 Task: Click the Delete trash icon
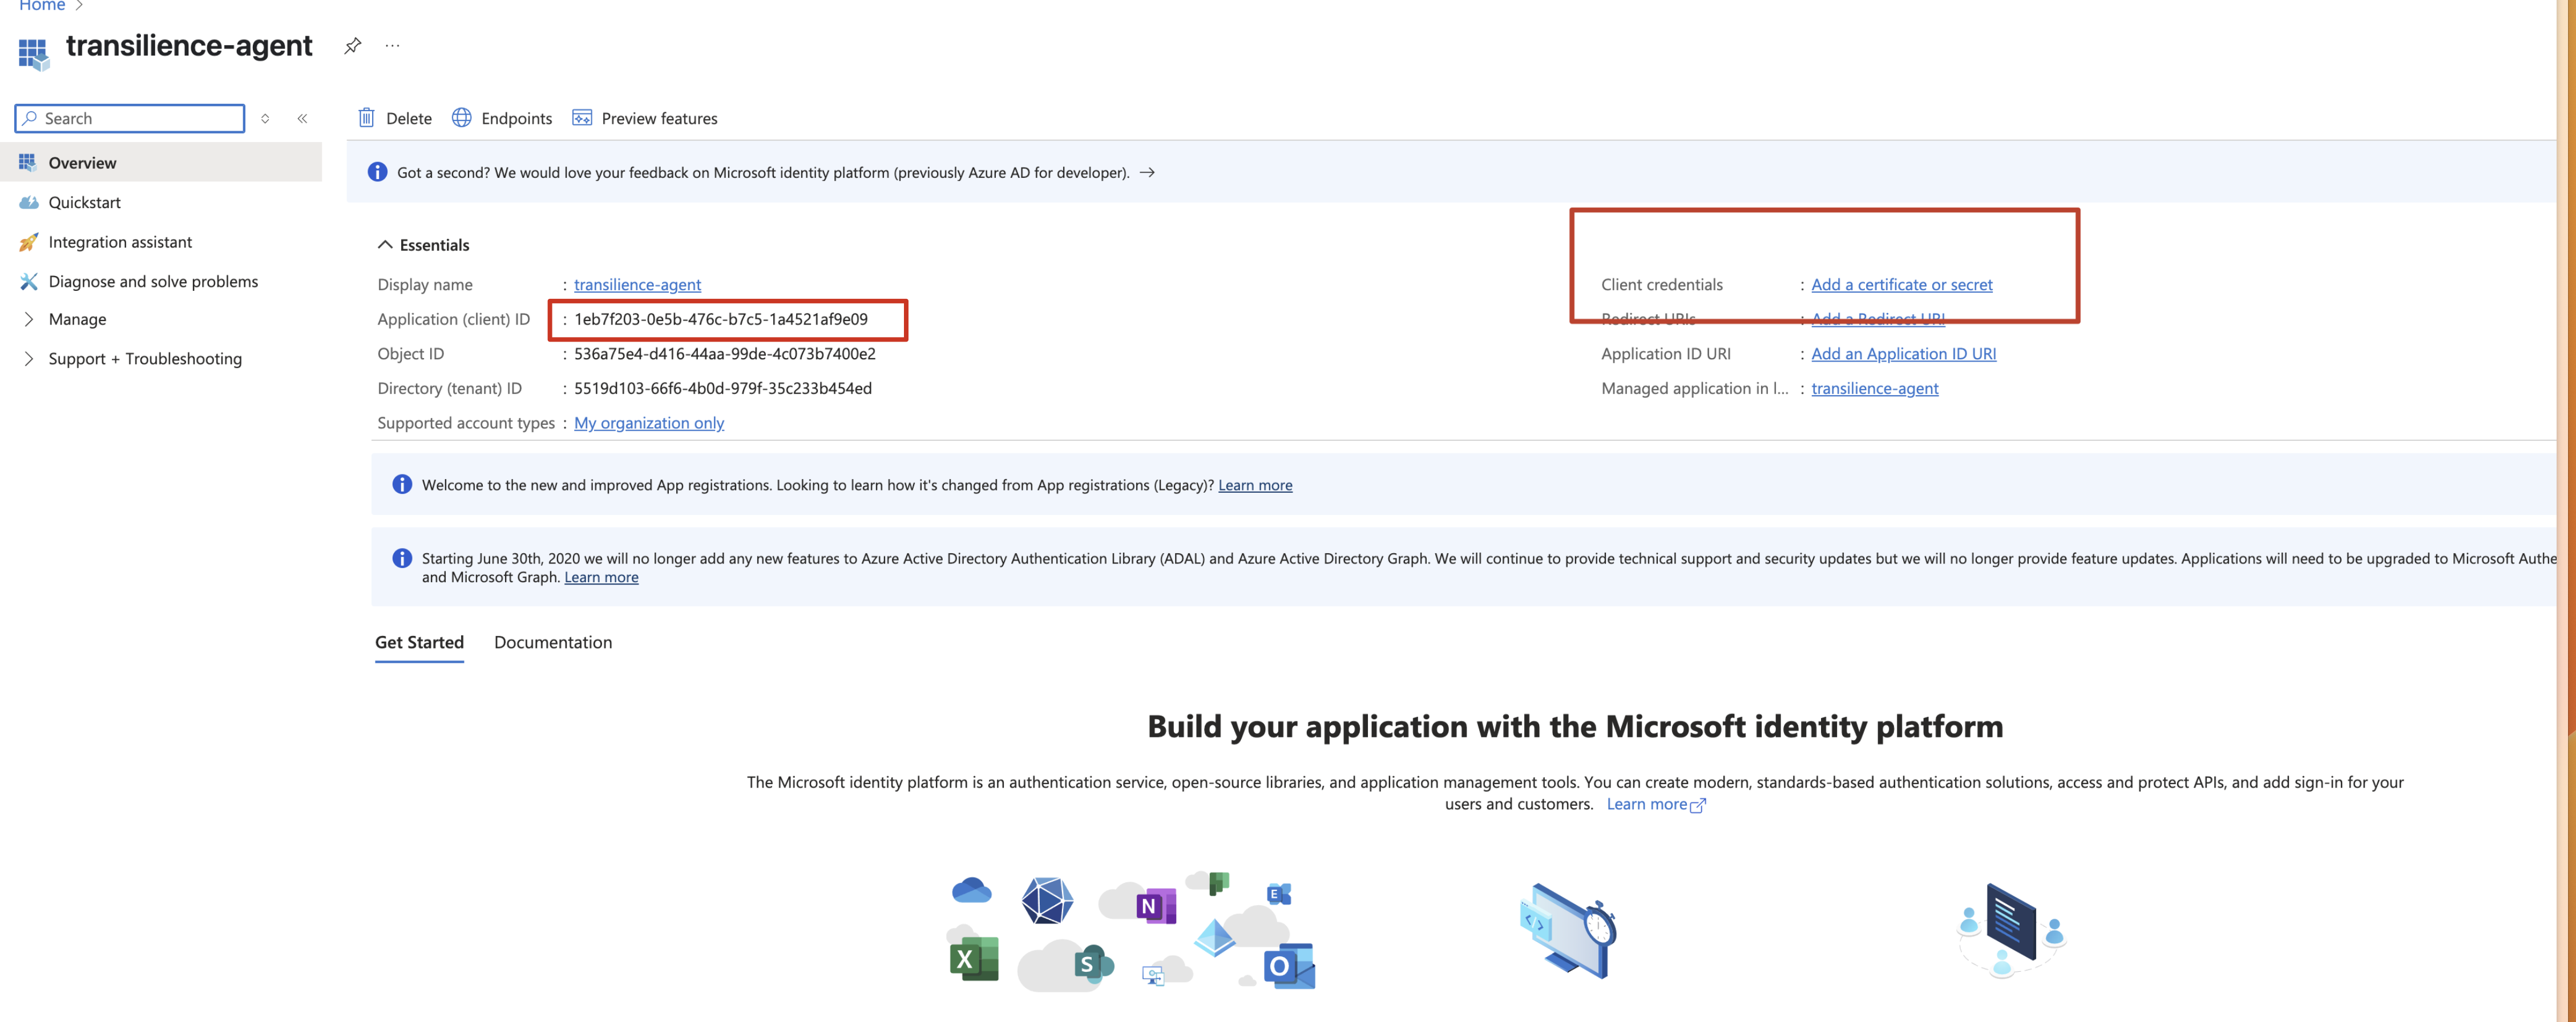[366, 118]
